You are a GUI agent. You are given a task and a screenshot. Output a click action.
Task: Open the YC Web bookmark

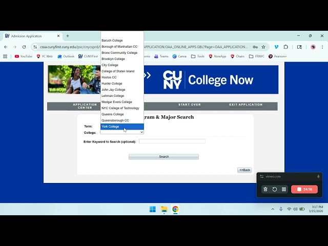point(45,56)
